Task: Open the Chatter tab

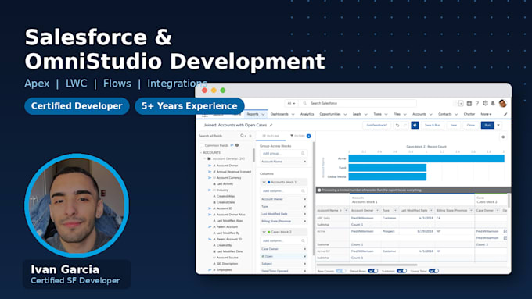Action: tap(469, 114)
